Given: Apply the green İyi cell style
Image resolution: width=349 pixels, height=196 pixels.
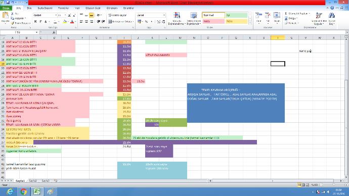Looking at the screenshot, I should tap(236, 15).
